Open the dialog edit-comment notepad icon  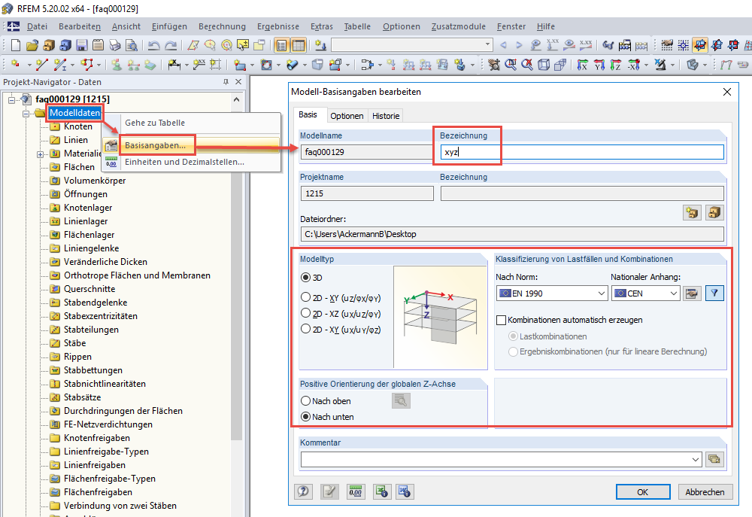329,491
